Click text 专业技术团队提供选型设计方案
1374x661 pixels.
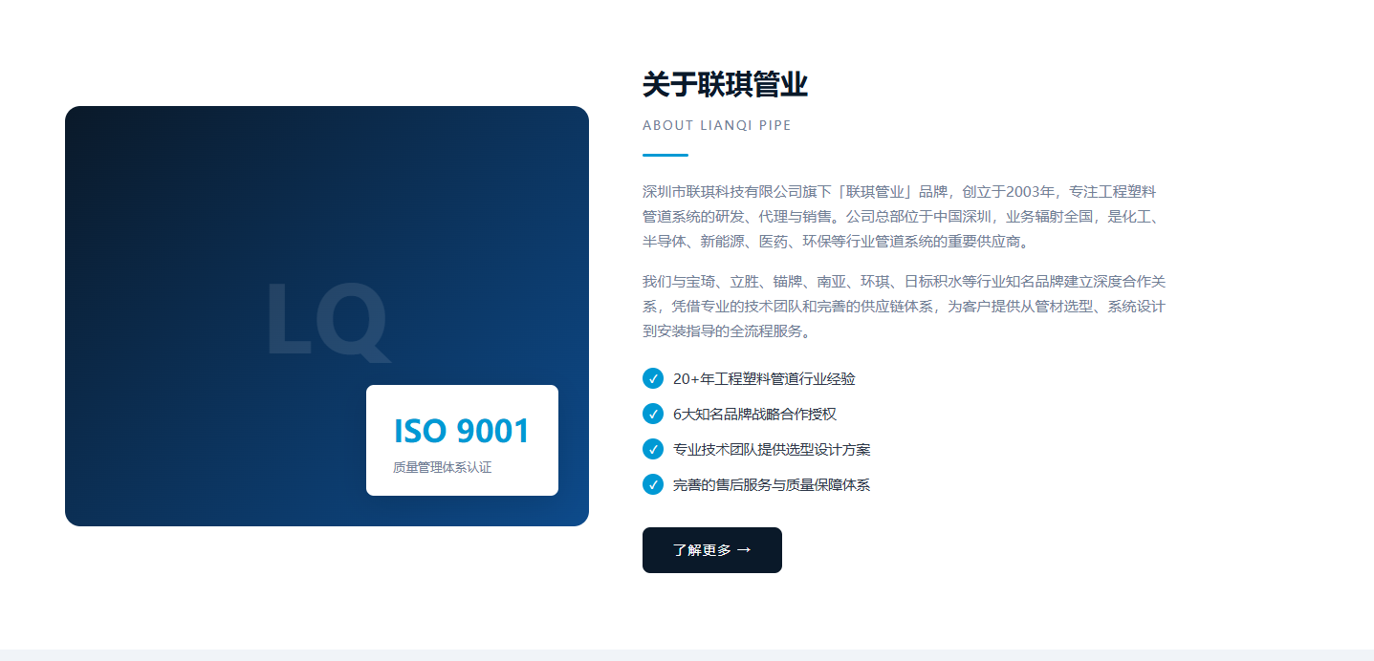click(772, 450)
